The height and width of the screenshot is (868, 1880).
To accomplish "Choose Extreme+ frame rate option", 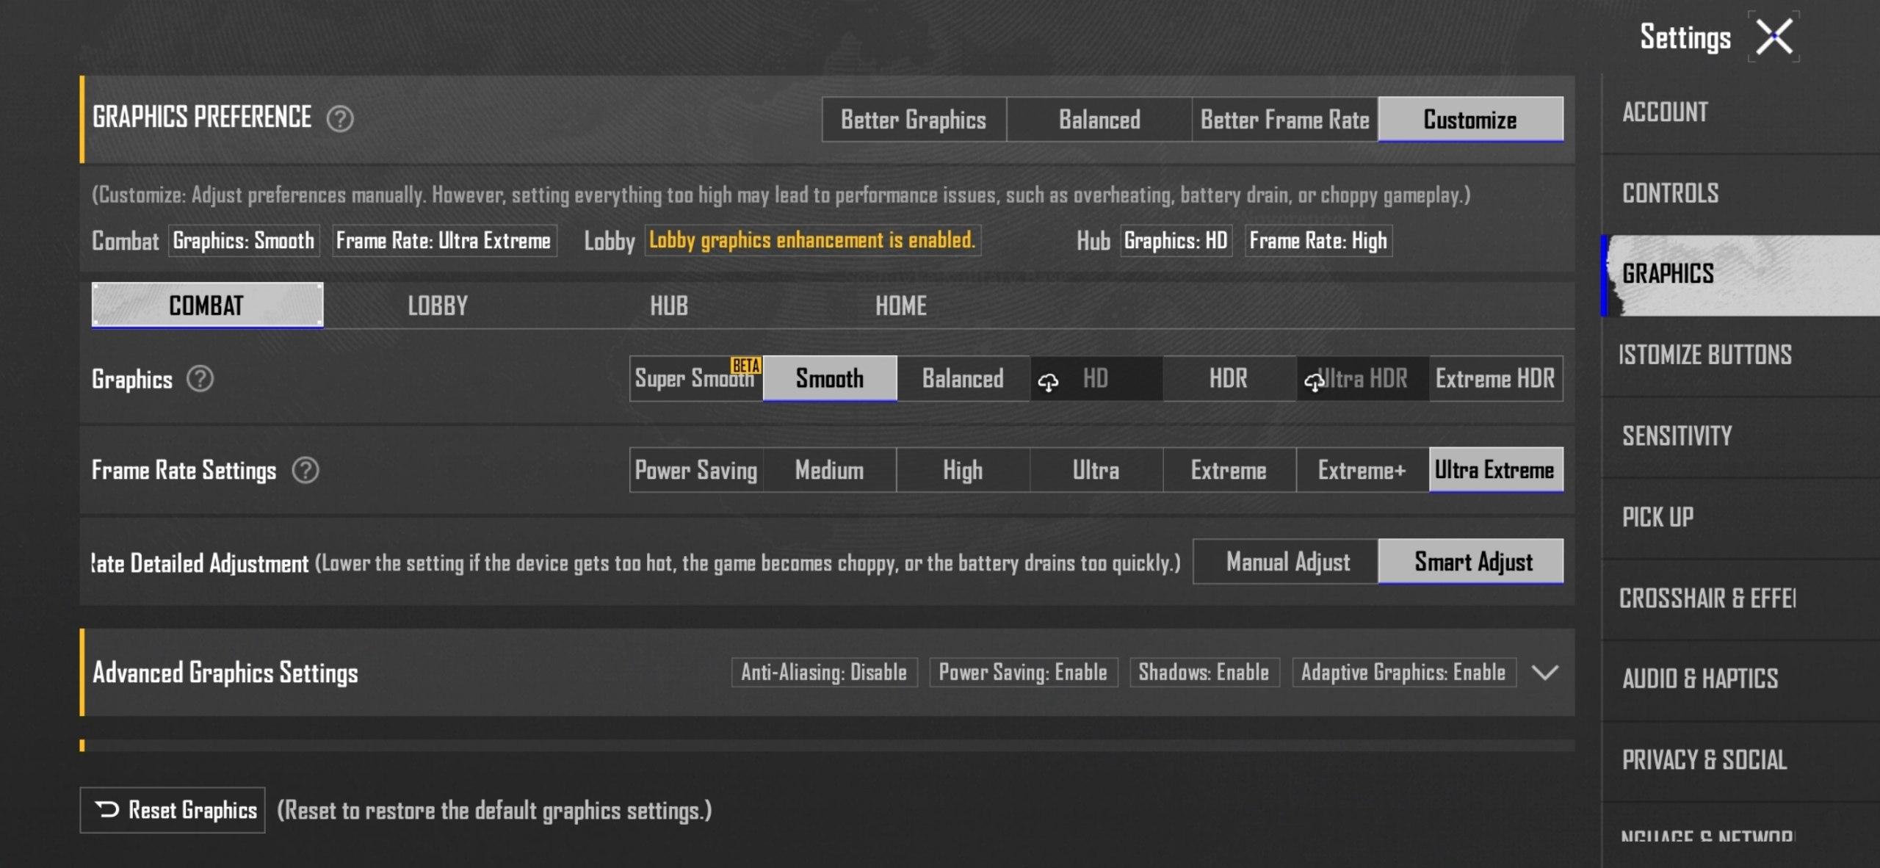I will (1362, 470).
